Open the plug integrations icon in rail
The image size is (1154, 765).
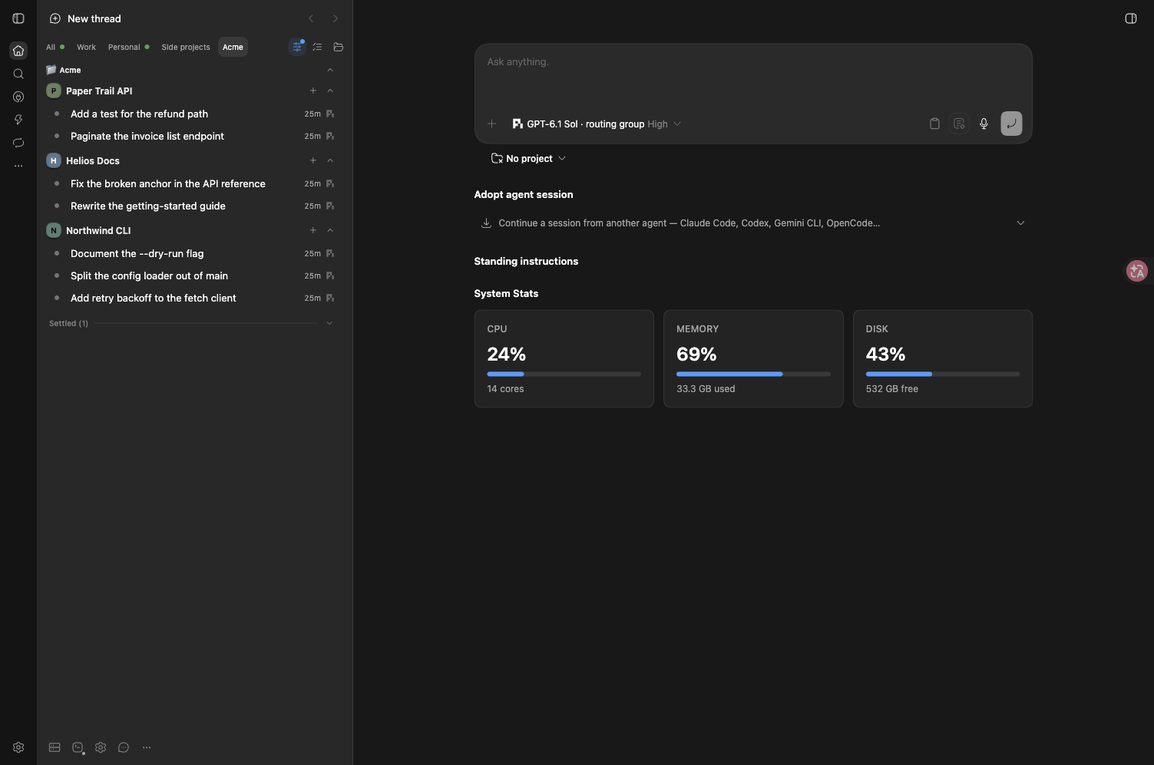[18, 97]
